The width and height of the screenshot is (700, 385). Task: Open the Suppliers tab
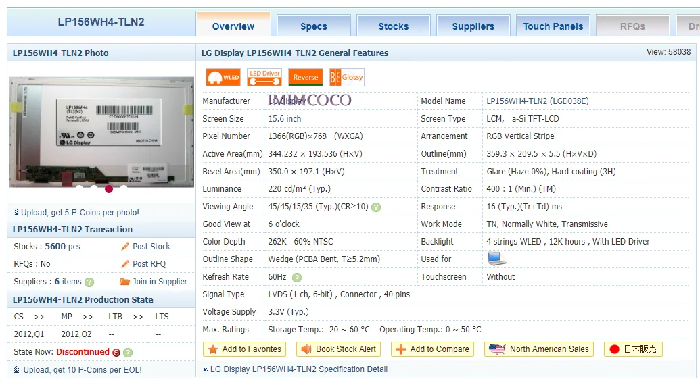point(473,26)
